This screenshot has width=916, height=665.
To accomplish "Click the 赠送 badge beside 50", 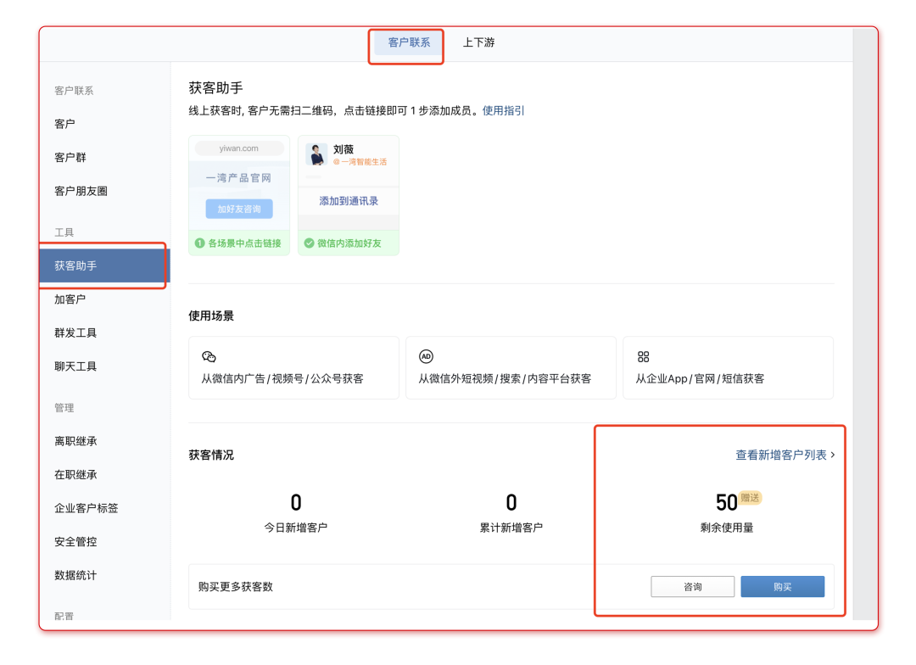I will [751, 498].
